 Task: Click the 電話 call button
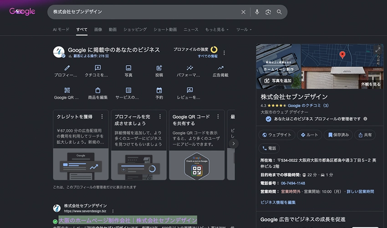click(x=269, y=148)
